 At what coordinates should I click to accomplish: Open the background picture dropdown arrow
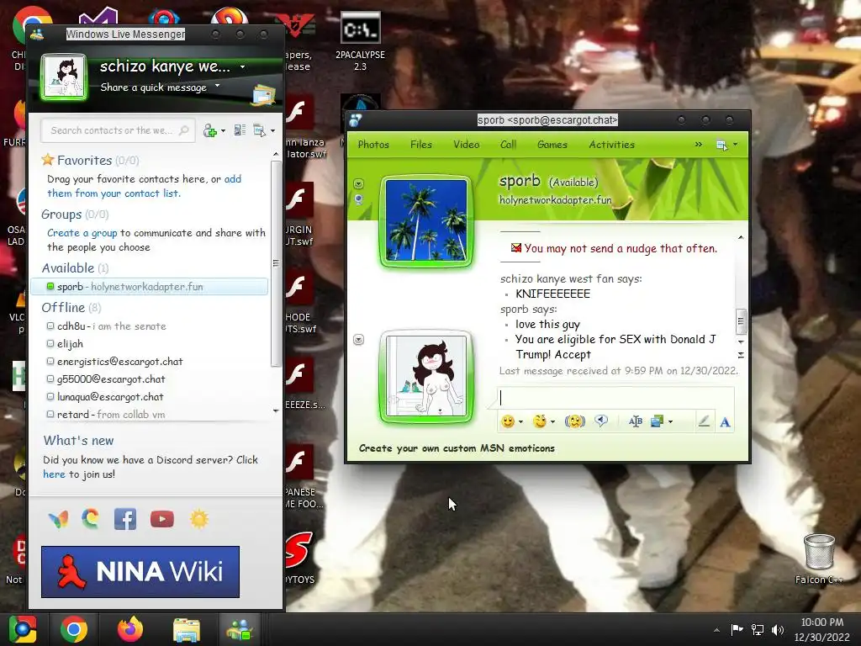[x=670, y=422]
